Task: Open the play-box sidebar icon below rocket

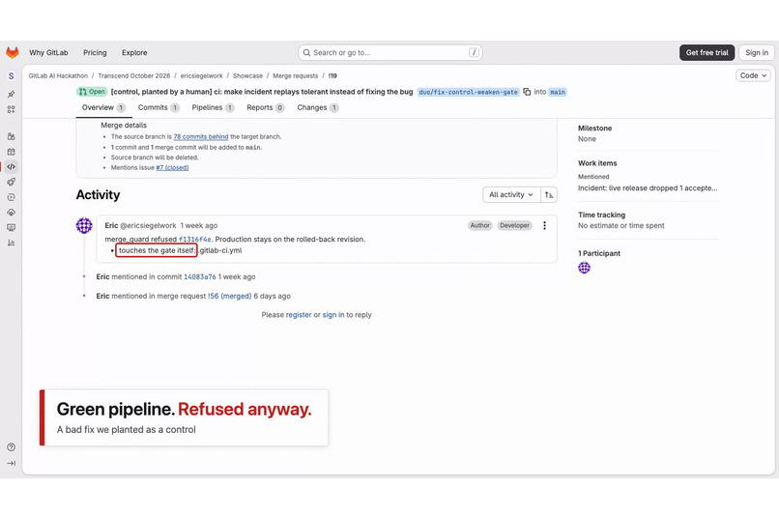Action: pyautogui.click(x=11, y=197)
